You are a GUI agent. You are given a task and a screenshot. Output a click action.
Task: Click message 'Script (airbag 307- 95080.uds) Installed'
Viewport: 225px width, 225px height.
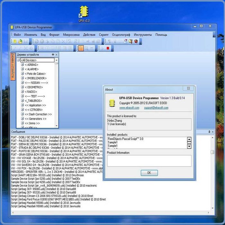click(43, 189)
